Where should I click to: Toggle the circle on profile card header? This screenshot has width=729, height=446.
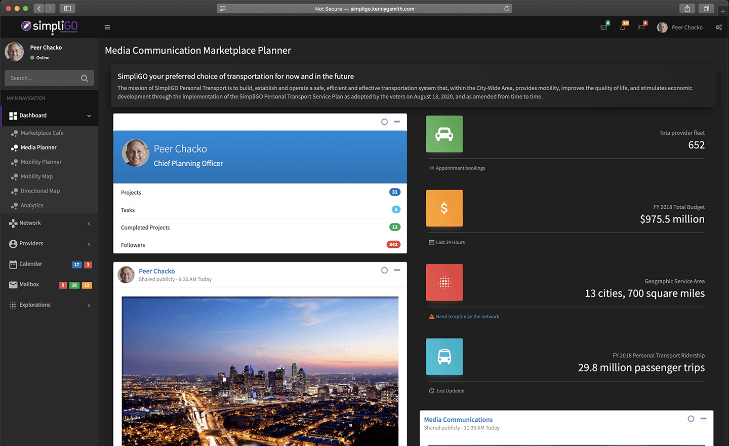click(384, 122)
